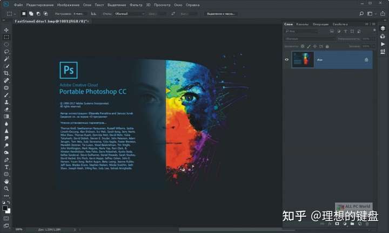Set the foreground color swatch
This screenshot has height=233, width=389.
tap(5, 208)
